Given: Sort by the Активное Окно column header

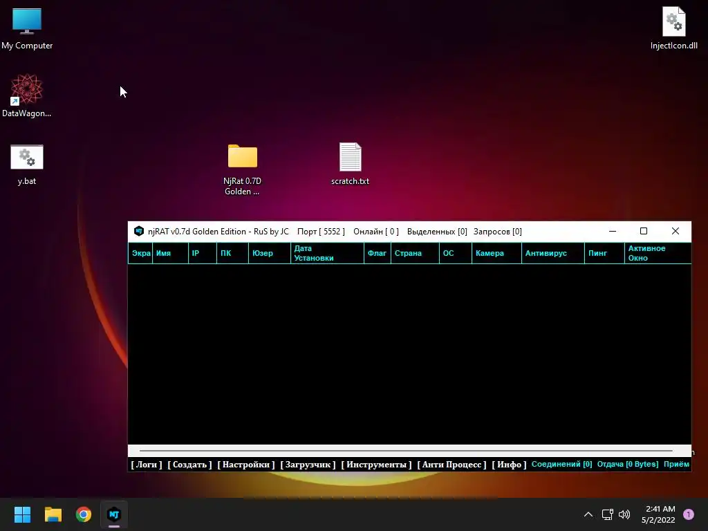Looking at the screenshot, I should point(658,253).
